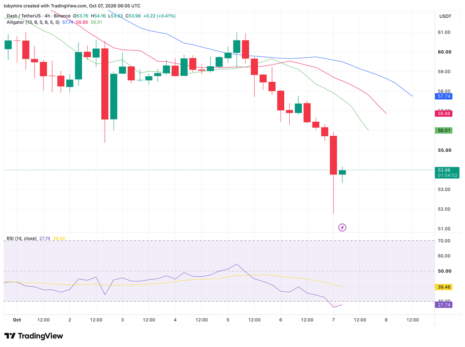
Task: Click the purple 27.74 RSI scale tag
Action: [x=444, y=305]
